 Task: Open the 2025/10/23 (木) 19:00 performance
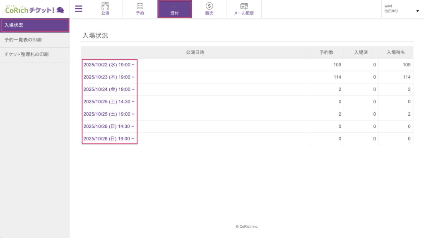(109, 77)
